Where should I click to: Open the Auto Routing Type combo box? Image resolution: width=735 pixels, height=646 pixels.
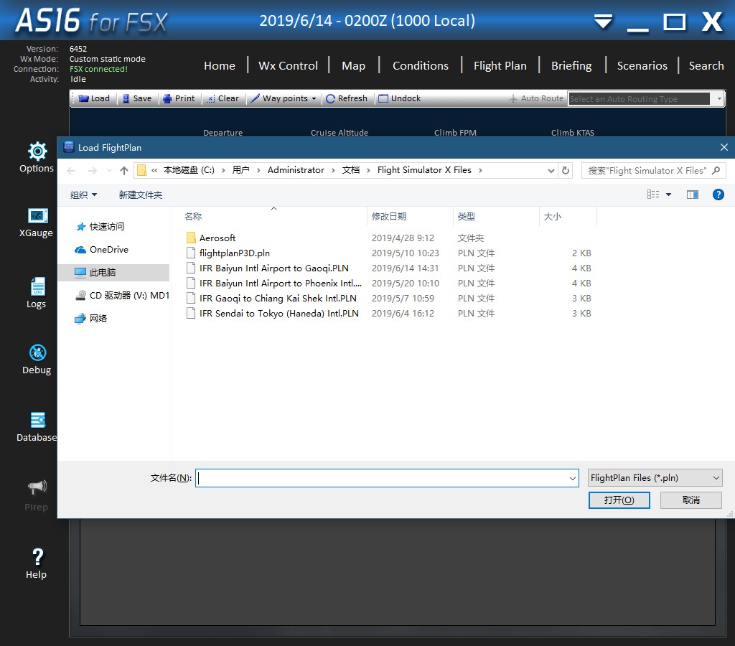pos(645,98)
